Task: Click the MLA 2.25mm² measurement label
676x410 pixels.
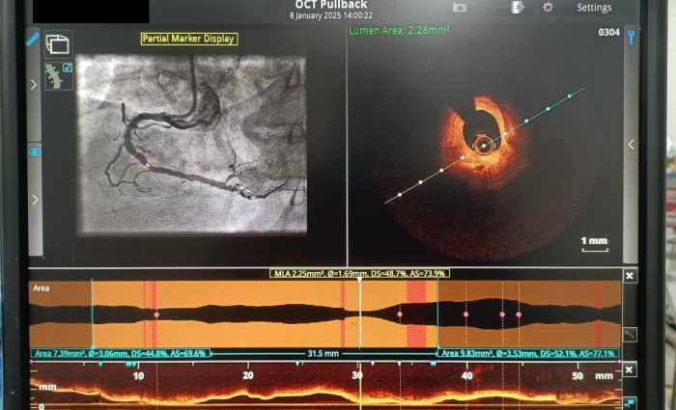Action: pos(358,273)
